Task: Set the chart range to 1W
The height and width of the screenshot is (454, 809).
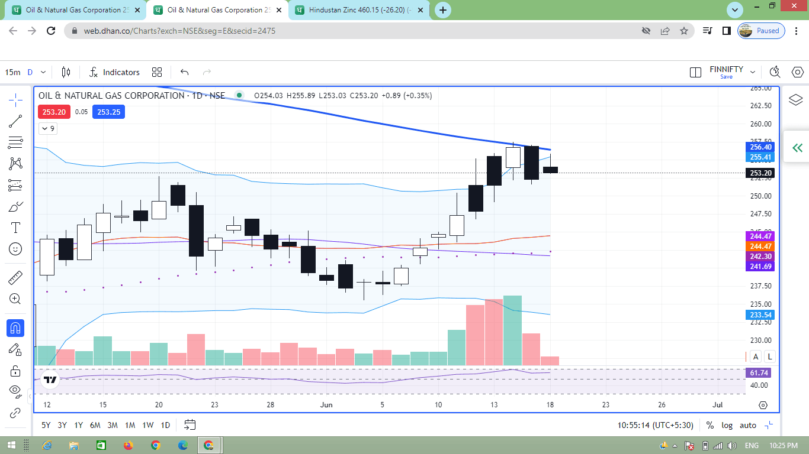Action: tap(148, 425)
